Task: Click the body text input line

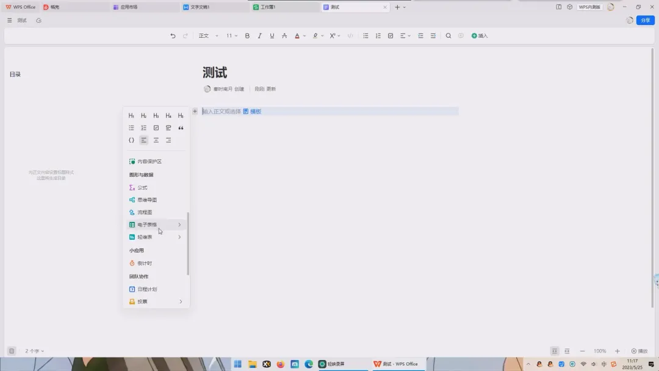Action: click(x=330, y=111)
